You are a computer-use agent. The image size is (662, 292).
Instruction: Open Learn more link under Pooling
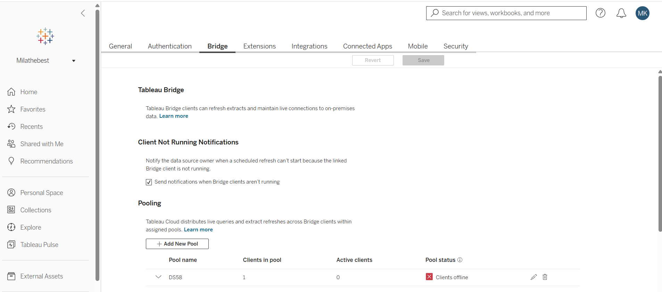coord(198,230)
